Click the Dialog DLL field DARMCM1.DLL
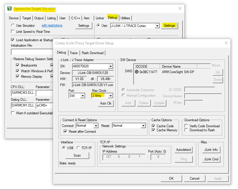 [23, 105]
